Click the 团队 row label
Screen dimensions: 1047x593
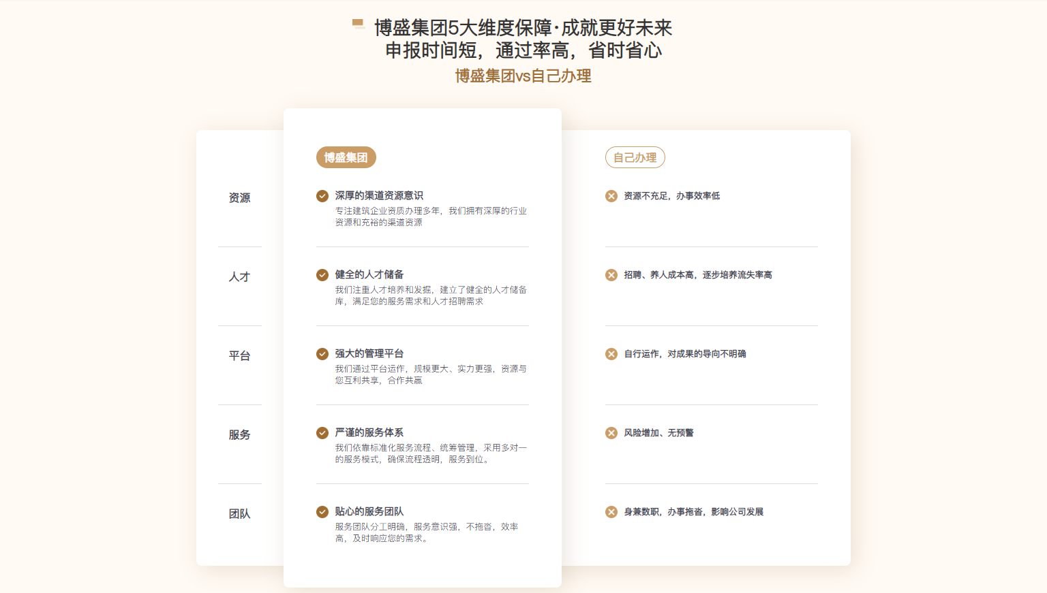240,513
